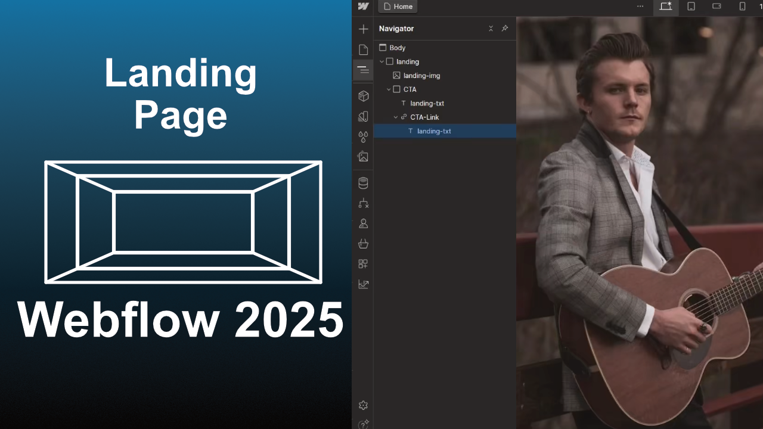The image size is (763, 429).
Task: Select the landing div row
Action: pos(445,61)
